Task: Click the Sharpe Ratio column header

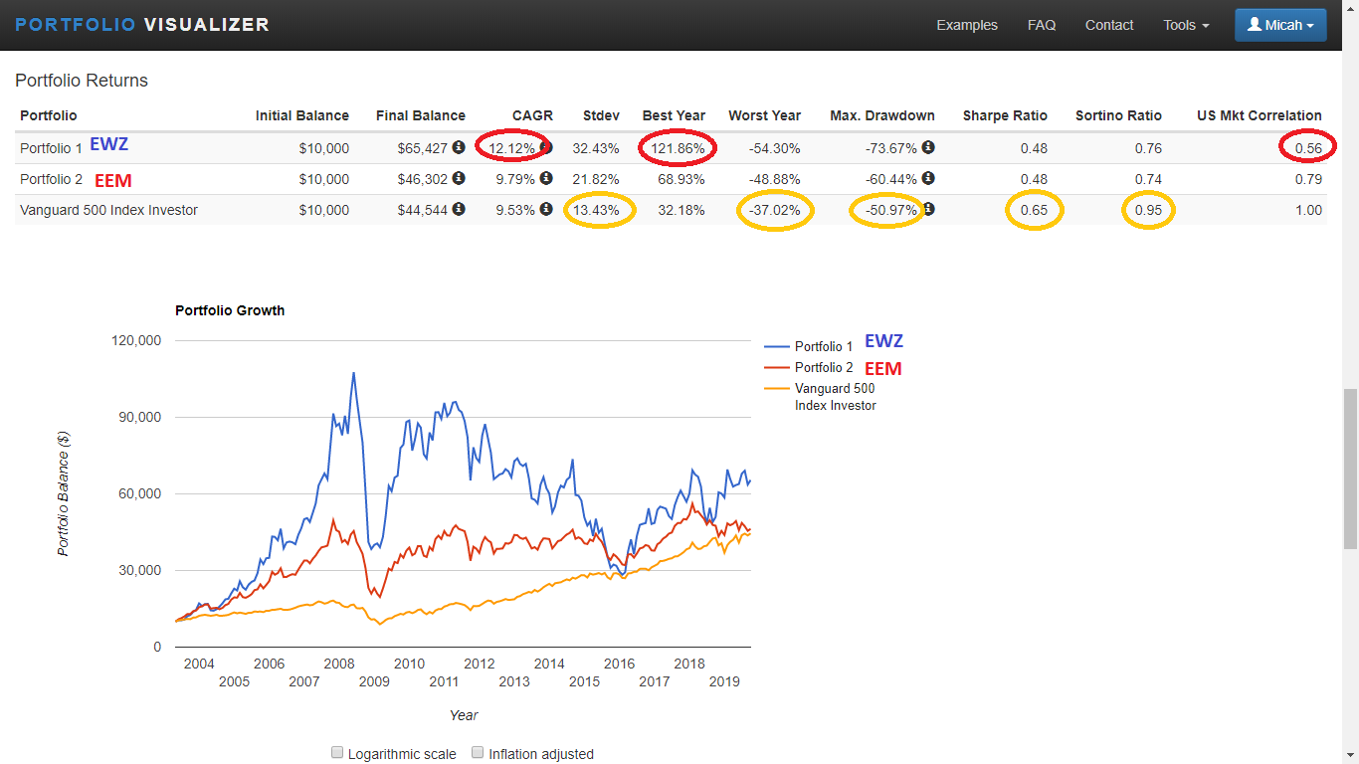Action: tap(1005, 115)
